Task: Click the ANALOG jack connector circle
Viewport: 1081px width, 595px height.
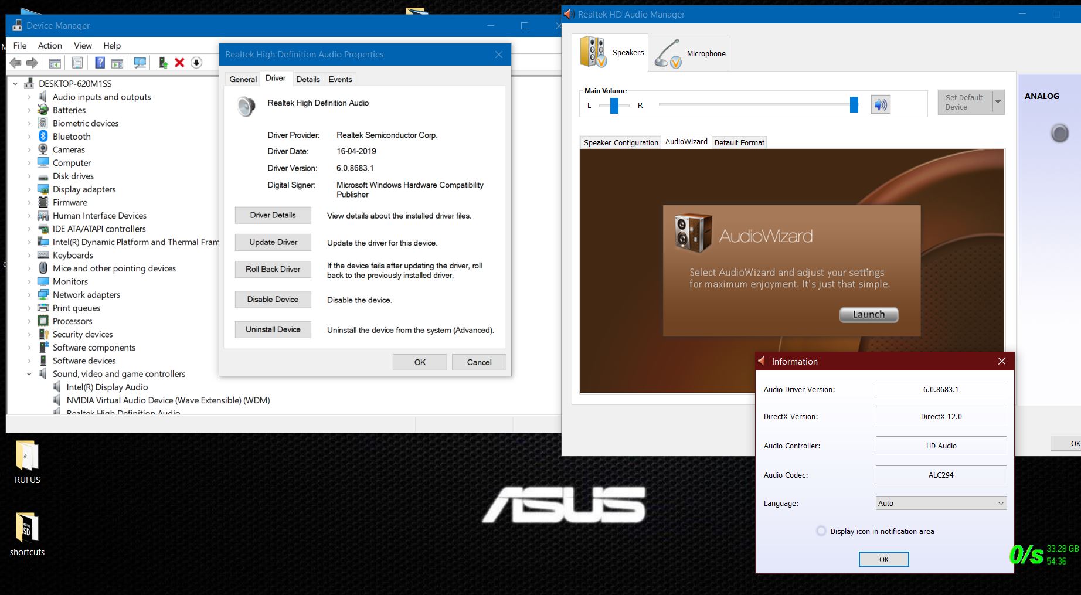Action: click(x=1059, y=134)
